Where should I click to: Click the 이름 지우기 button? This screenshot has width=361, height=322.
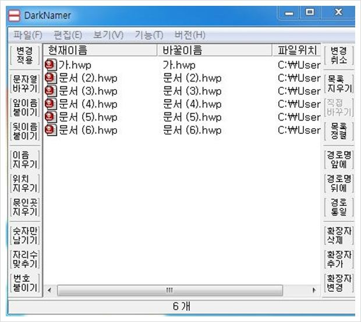tap(25, 160)
